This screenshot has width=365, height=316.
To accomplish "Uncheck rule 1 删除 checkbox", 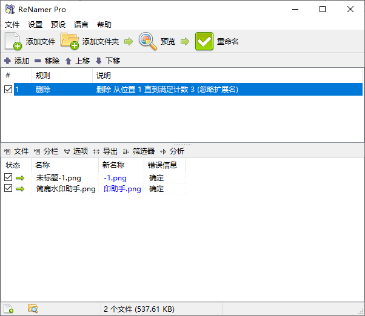I will 8,89.
